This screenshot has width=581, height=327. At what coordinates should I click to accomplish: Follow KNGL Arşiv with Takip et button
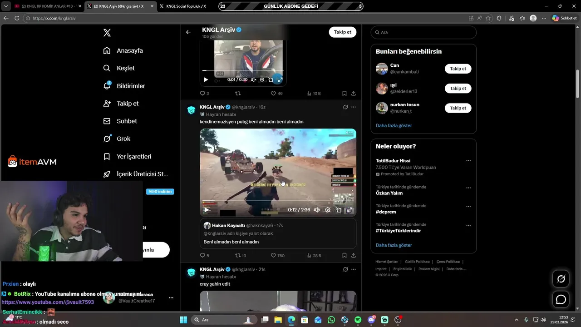[343, 32]
